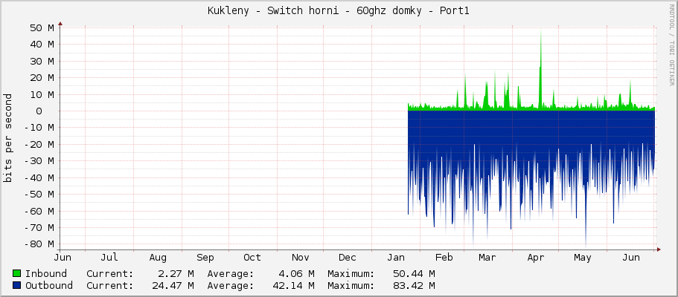Click the "Aug" x-axis month label
The image size is (678, 297).
click(158, 258)
